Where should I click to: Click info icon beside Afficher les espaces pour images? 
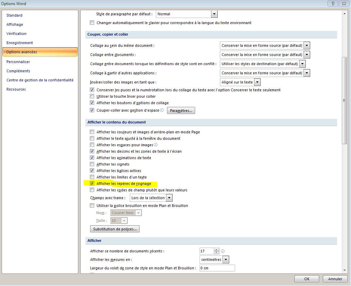[x=156, y=145]
